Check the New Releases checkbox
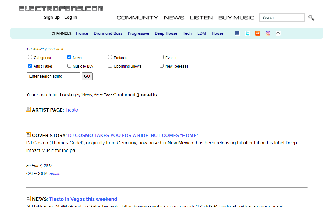Image resolution: width=334 pixels, height=207 pixels. click(162, 66)
